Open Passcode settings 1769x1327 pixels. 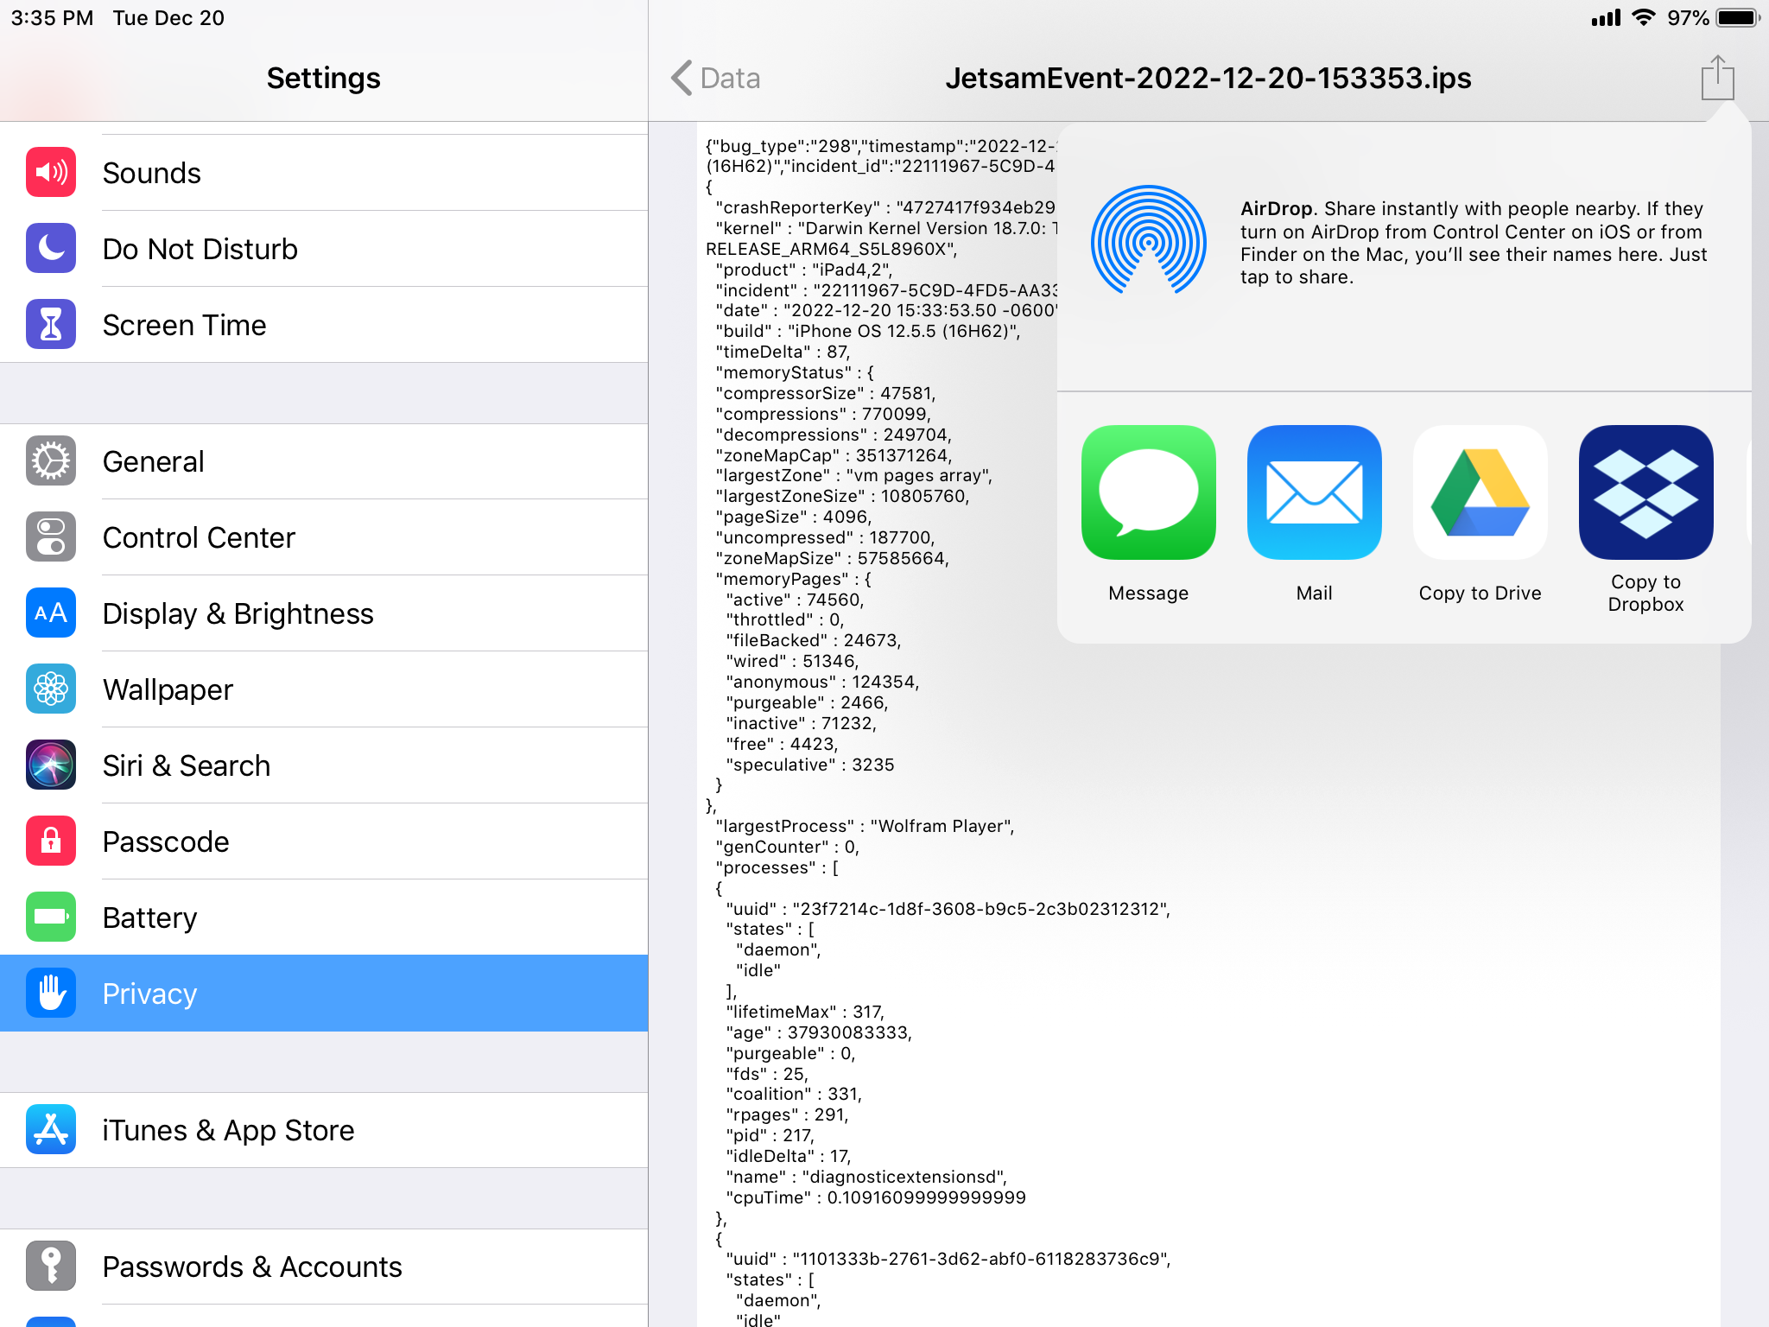(324, 841)
